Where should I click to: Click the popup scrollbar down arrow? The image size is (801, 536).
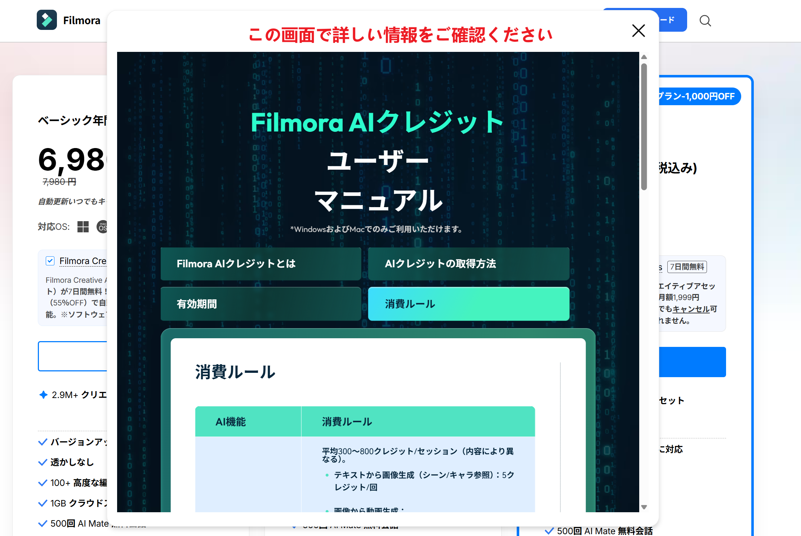click(644, 507)
